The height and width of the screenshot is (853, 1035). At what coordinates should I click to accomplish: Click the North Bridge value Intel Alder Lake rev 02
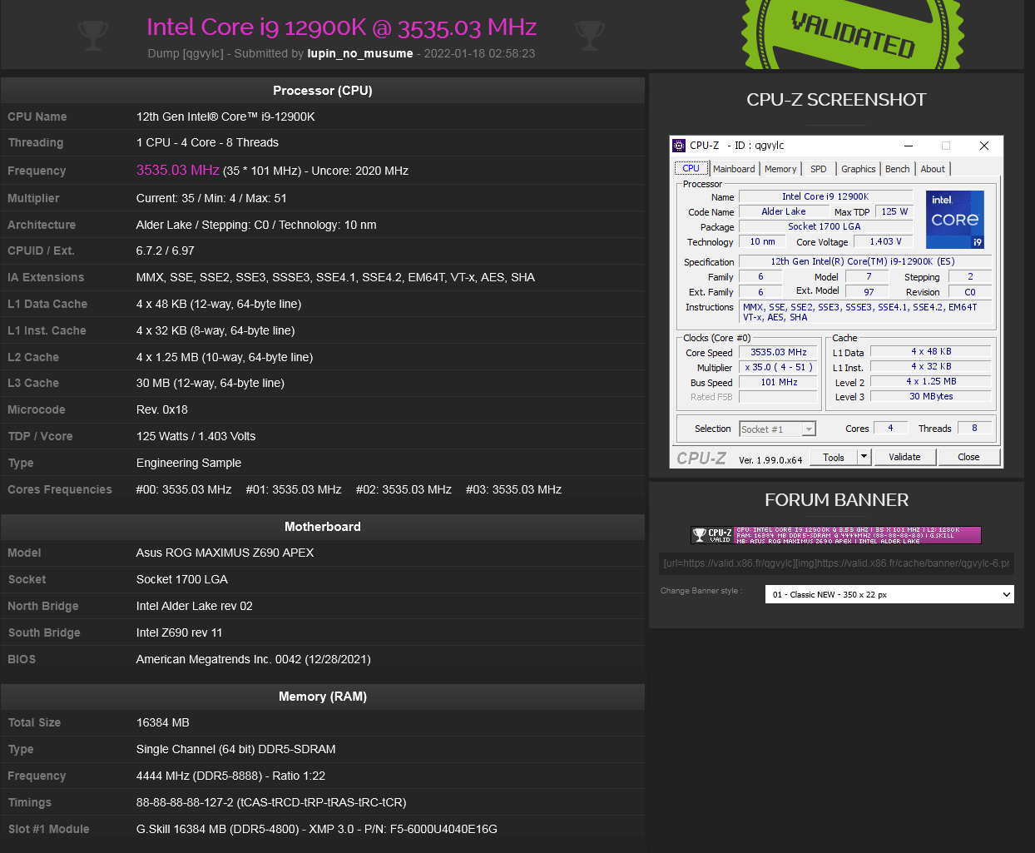(x=195, y=606)
